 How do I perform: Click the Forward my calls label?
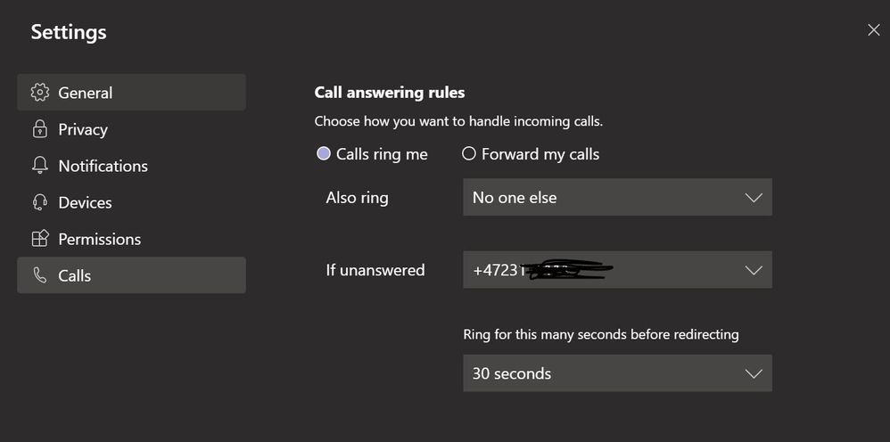tap(540, 154)
